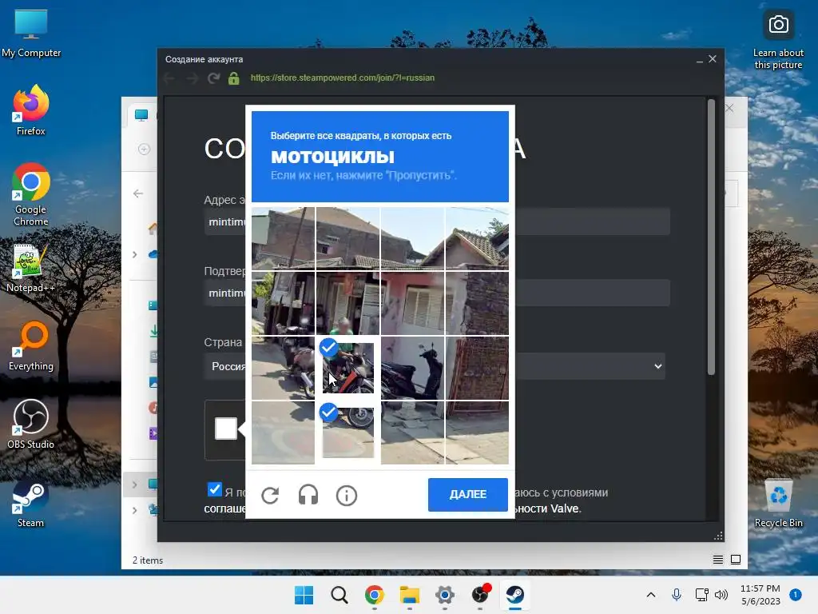Close the File Explorer tab with its X
Image resolution: width=818 pixels, height=614 pixels.
point(730,108)
